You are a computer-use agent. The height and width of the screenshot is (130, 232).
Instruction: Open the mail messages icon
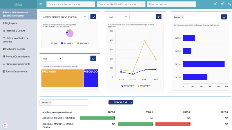pyautogui.click(x=215, y=4)
